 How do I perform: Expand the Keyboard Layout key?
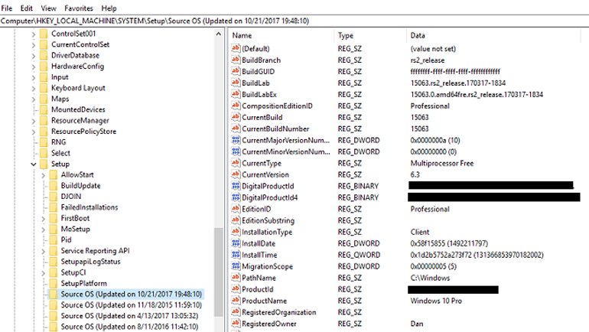(34, 89)
